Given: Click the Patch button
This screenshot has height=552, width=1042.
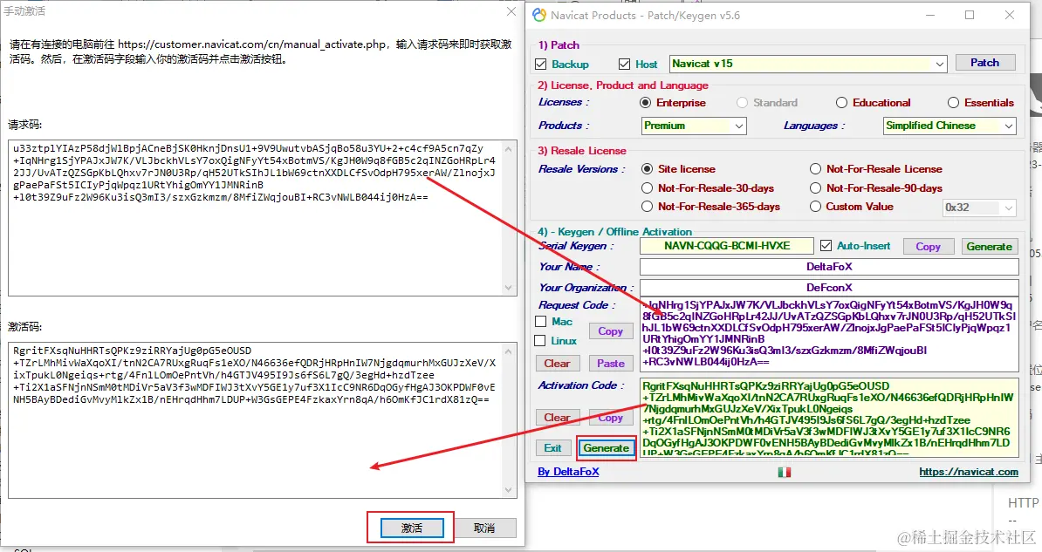Looking at the screenshot, I should click(985, 63).
